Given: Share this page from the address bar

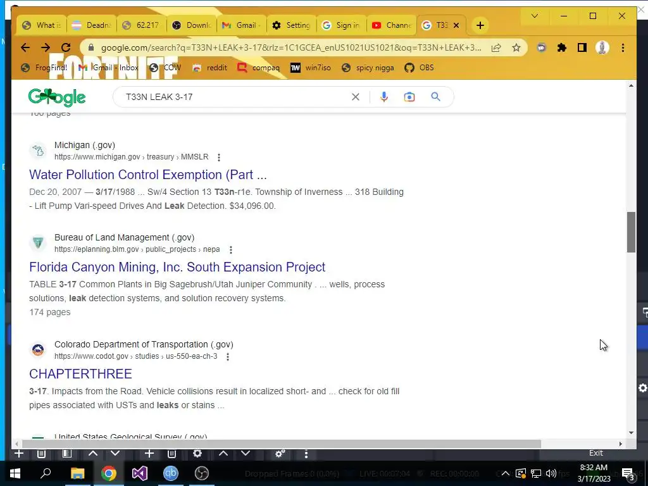Looking at the screenshot, I should point(496,47).
